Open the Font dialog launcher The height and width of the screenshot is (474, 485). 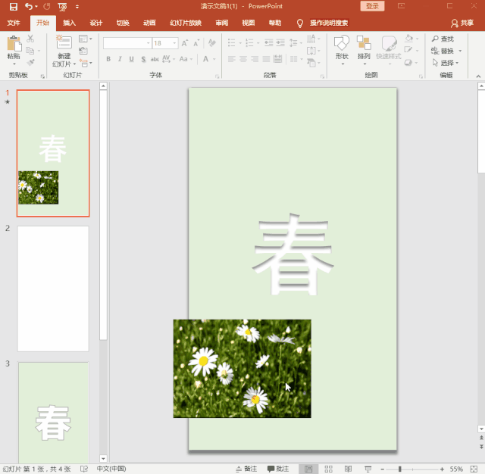coord(217,76)
